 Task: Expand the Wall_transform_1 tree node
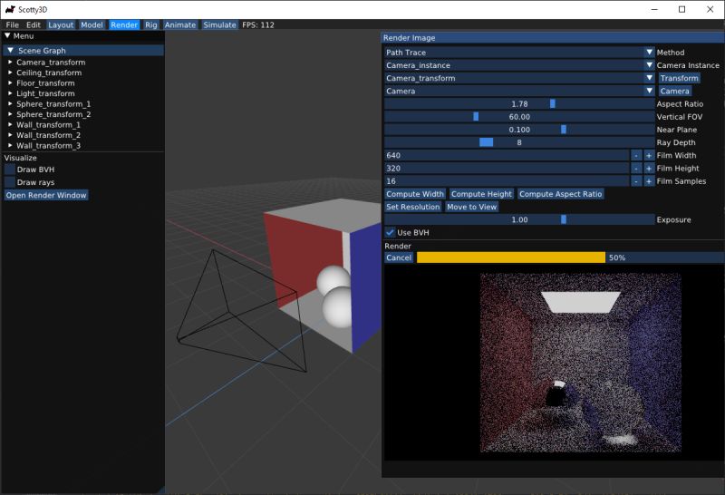pyautogui.click(x=10, y=124)
